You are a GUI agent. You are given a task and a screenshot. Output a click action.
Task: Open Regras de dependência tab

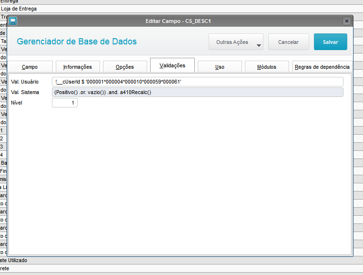(x=322, y=67)
